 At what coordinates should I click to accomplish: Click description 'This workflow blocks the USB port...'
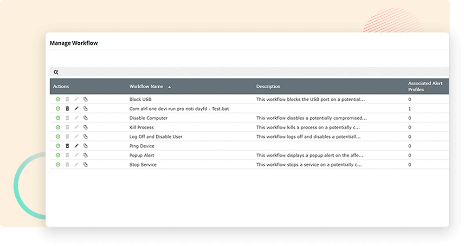tap(310, 99)
